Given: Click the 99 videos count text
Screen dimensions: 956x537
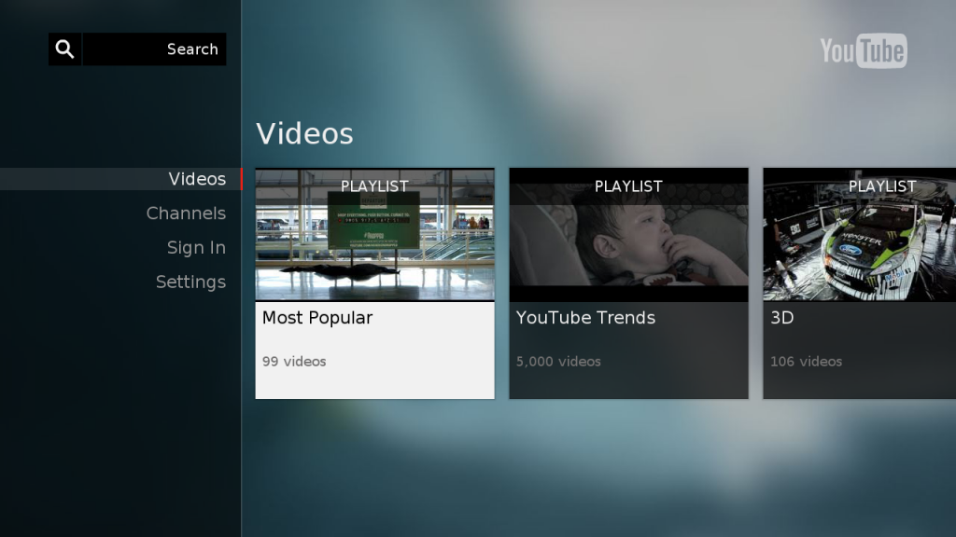Looking at the screenshot, I should click(294, 362).
